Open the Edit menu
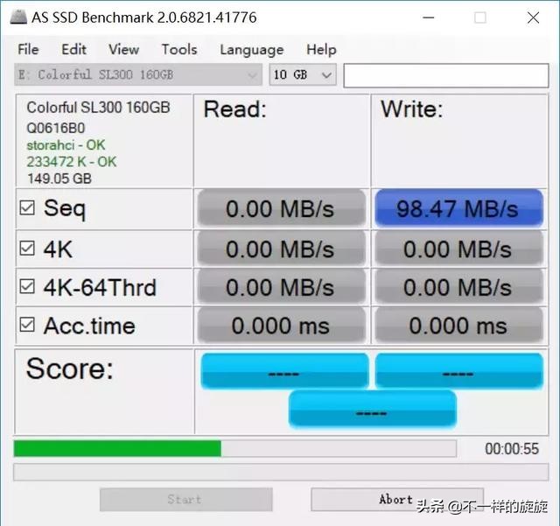Image resolution: width=560 pixels, height=526 pixels. [73, 49]
